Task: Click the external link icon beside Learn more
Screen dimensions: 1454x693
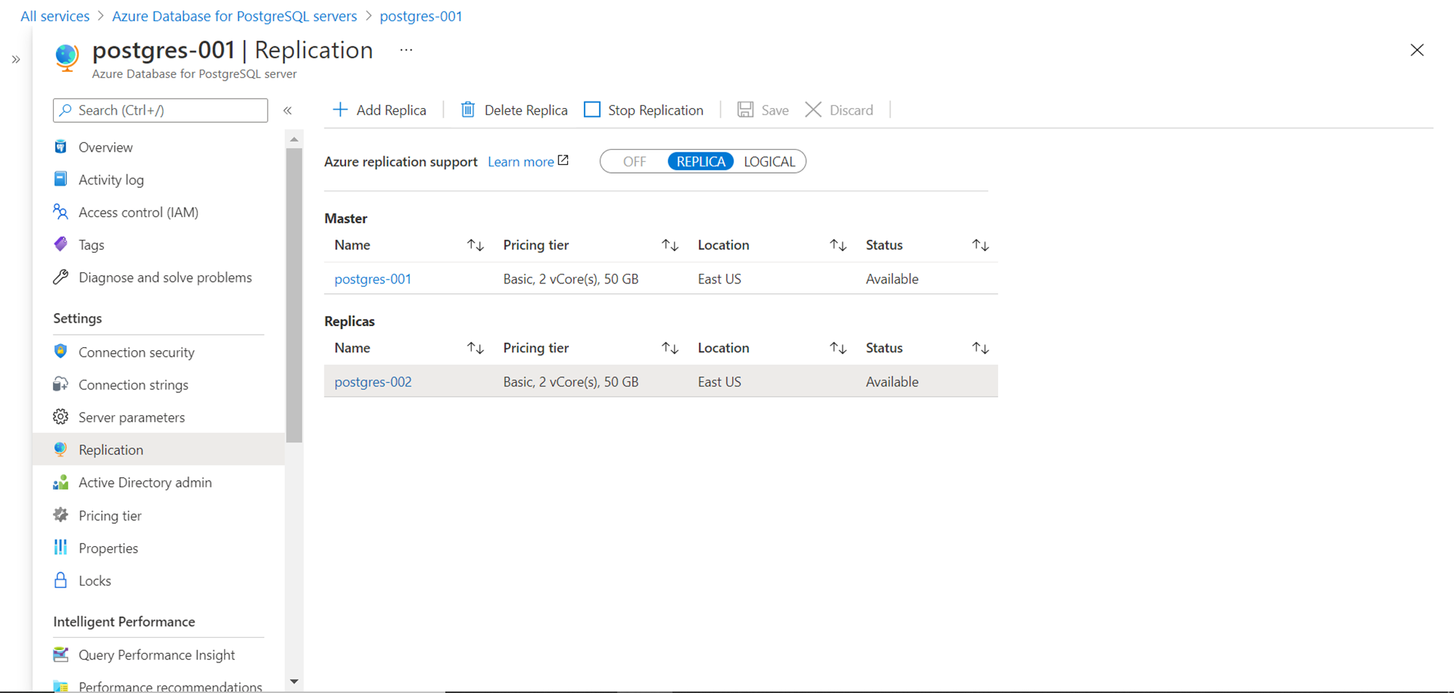Action: (563, 161)
